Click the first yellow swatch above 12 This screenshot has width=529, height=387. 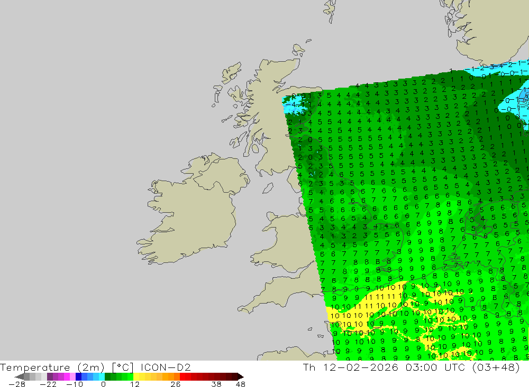tap(136, 376)
